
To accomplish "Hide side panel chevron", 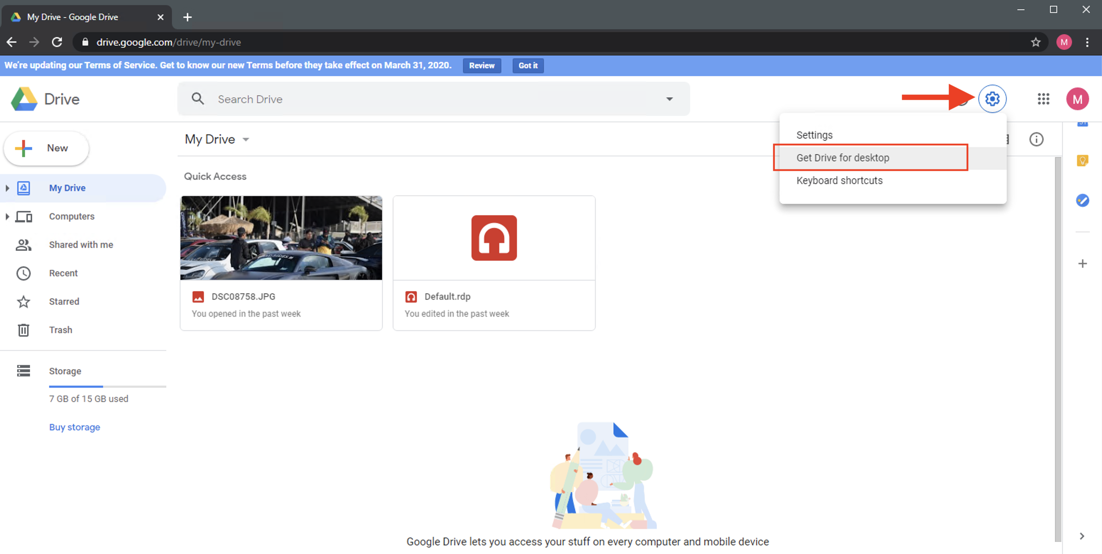I will (1081, 536).
